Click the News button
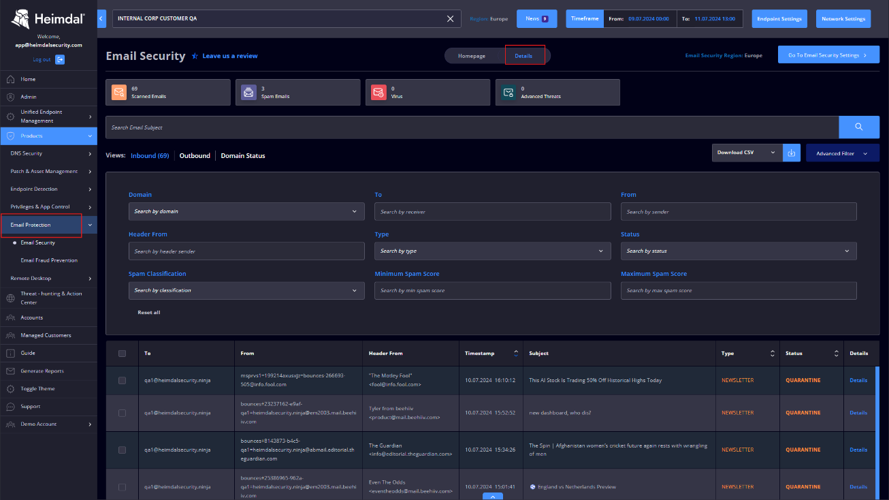Image resolution: width=889 pixels, height=500 pixels. (537, 18)
